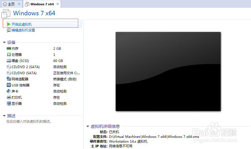This screenshot has width=251, height=149.
Task: Click the 2 GB memory value
Action: 57,48
